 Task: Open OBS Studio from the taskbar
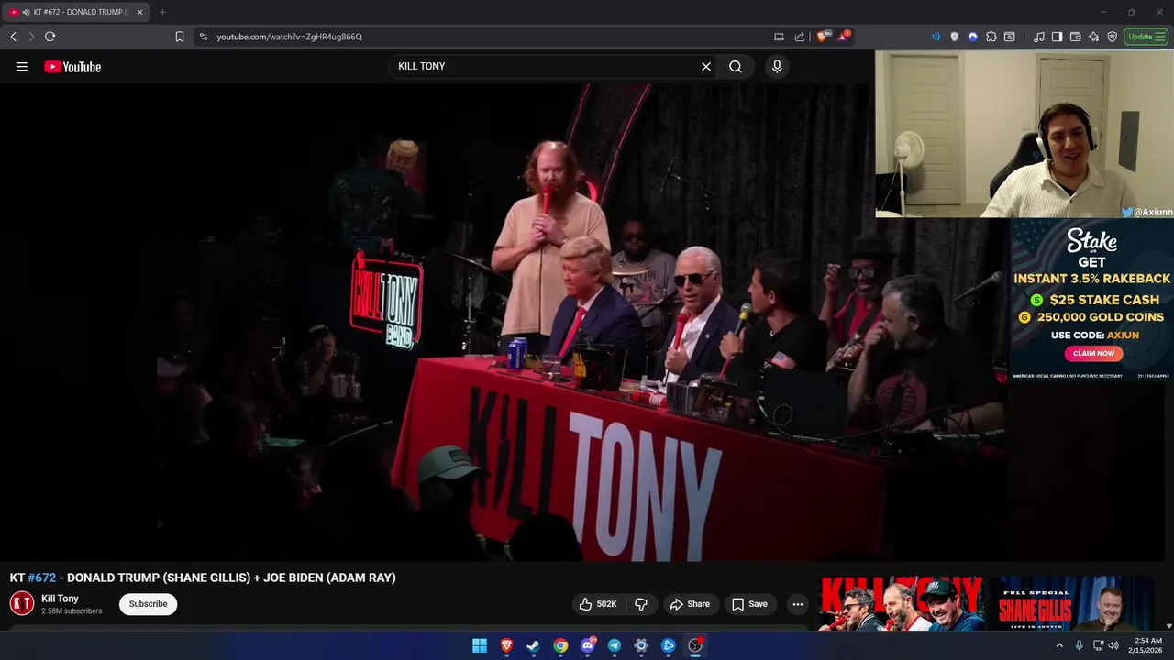pyautogui.click(x=695, y=645)
